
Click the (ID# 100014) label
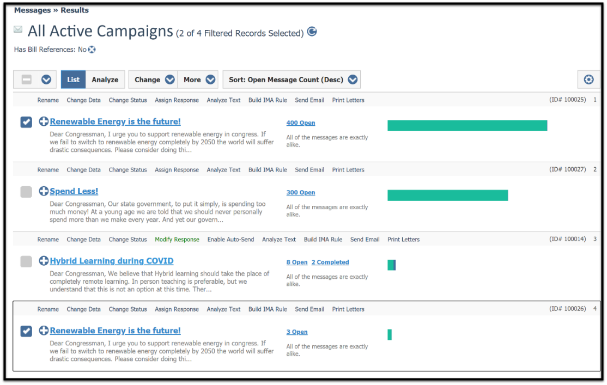click(568, 239)
